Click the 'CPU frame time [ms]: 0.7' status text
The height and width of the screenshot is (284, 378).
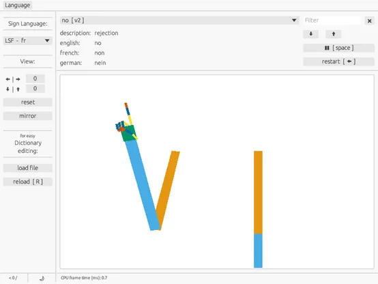pyautogui.click(x=84, y=278)
